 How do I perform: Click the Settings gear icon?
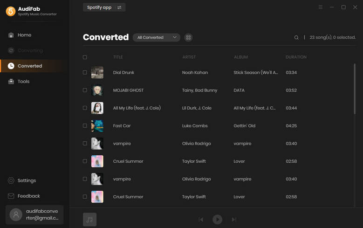[x=11, y=180]
